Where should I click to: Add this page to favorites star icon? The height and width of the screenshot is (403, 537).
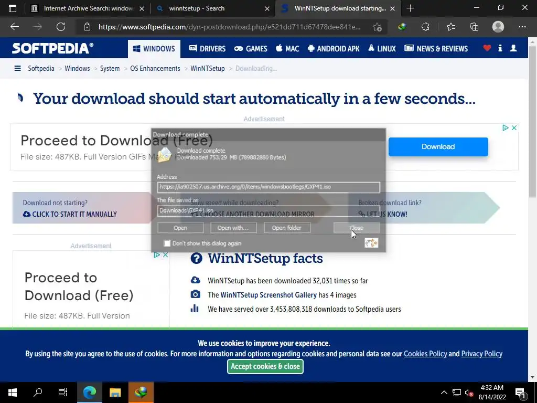click(377, 27)
